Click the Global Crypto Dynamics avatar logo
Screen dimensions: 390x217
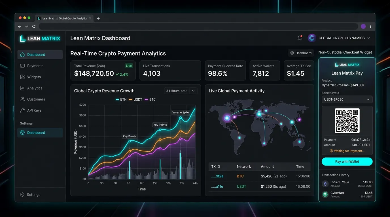pyautogui.click(x=312, y=38)
